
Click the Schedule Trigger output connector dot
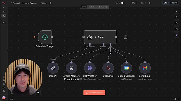click(x=52, y=37)
